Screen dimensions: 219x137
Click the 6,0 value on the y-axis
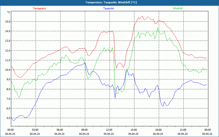point(8,109)
